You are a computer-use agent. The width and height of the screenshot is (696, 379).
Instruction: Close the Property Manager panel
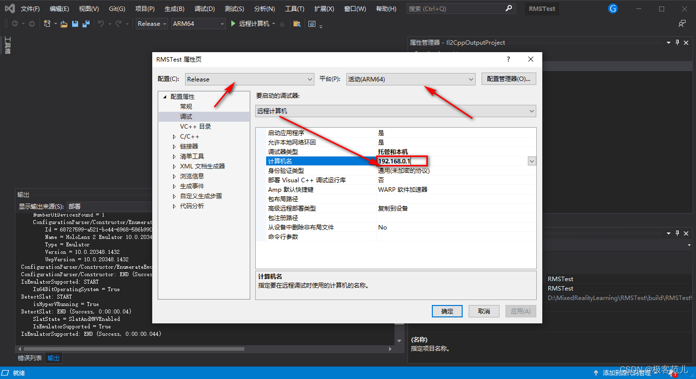click(686, 43)
